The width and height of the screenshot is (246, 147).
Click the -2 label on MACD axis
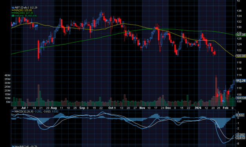tap(238, 129)
